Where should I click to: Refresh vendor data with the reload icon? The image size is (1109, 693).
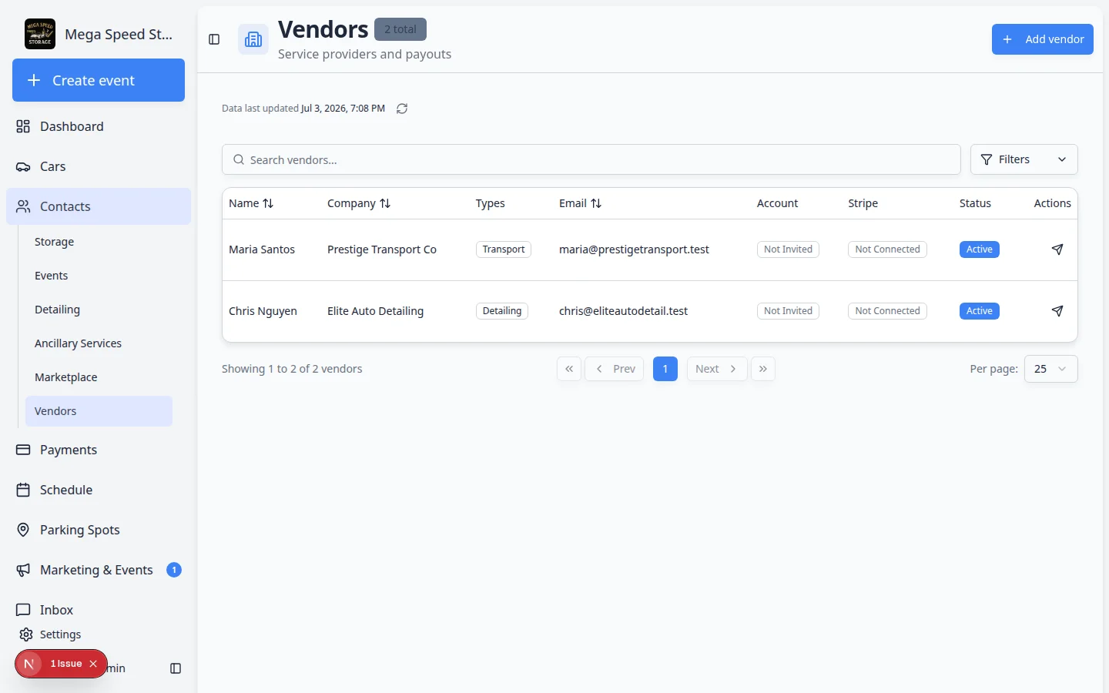coord(402,109)
